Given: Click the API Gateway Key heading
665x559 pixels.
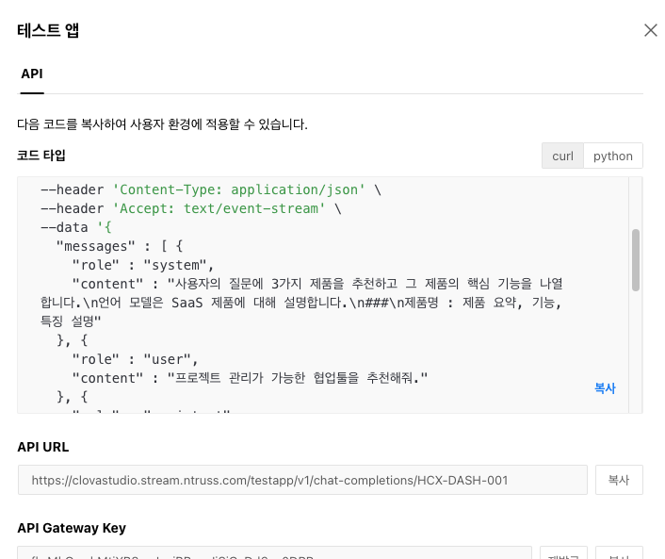Looking at the screenshot, I should tap(72, 528).
